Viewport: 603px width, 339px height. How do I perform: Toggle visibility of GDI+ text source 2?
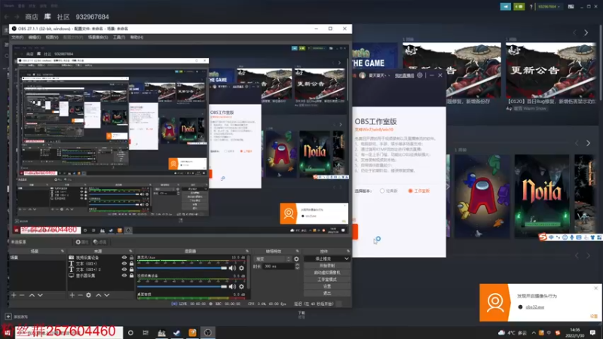124,270
